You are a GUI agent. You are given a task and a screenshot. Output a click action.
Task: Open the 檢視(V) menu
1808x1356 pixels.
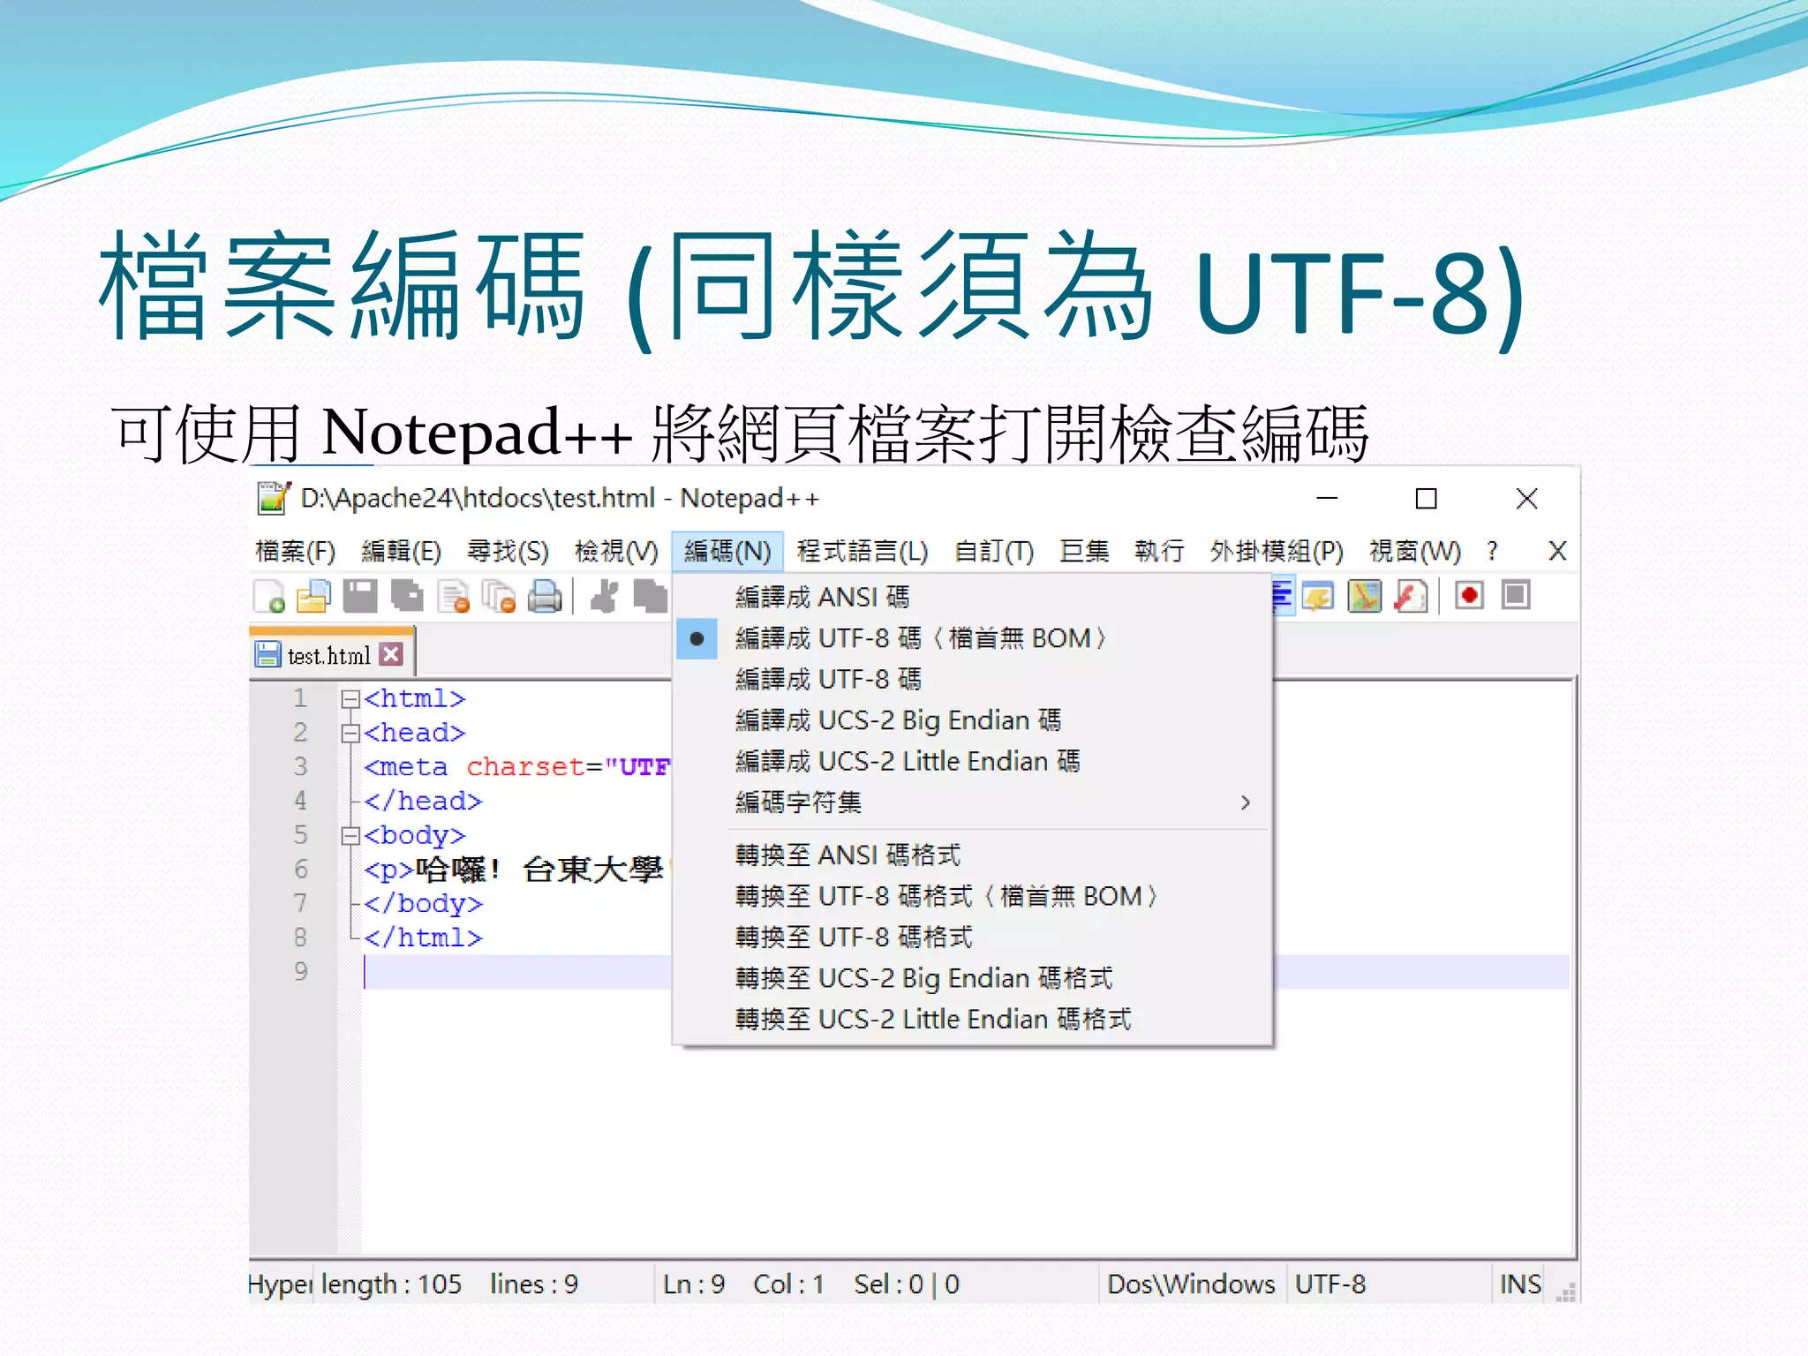coord(616,552)
